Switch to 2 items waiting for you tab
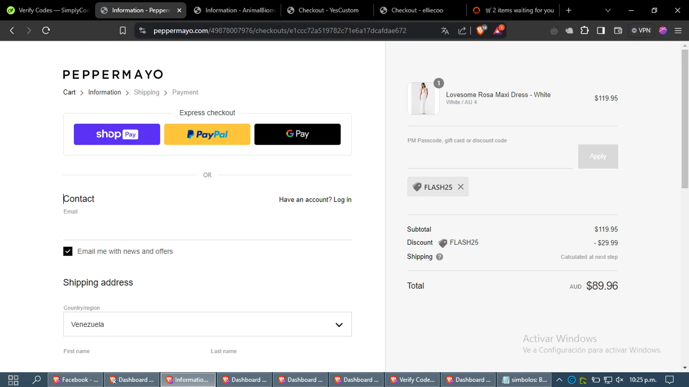 point(513,10)
